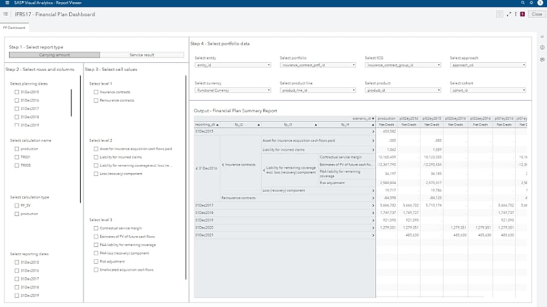Switch to the FP Dashboard tab
The height and width of the screenshot is (307, 547).
click(x=15, y=27)
